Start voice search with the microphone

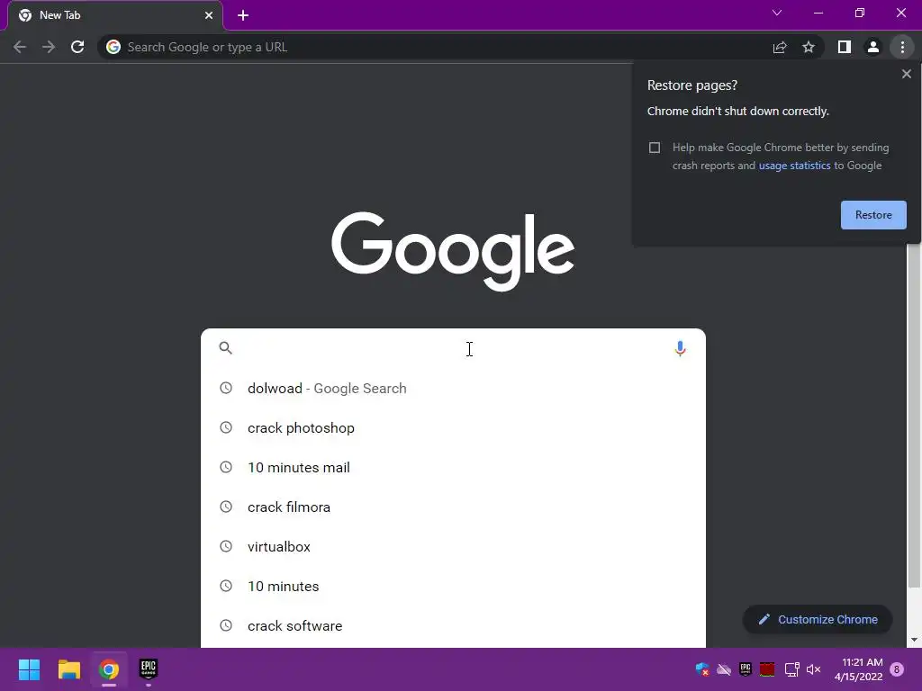coord(680,348)
